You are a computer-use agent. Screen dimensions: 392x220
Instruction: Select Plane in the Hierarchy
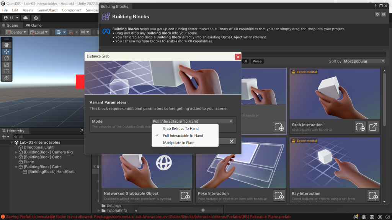point(29,162)
